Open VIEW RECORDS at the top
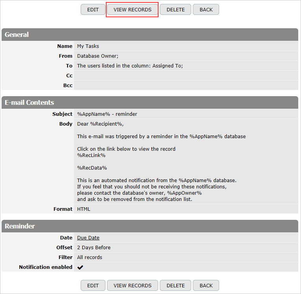Image resolution: width=301 pixels, height=294 pixels. tap(133, 9)
